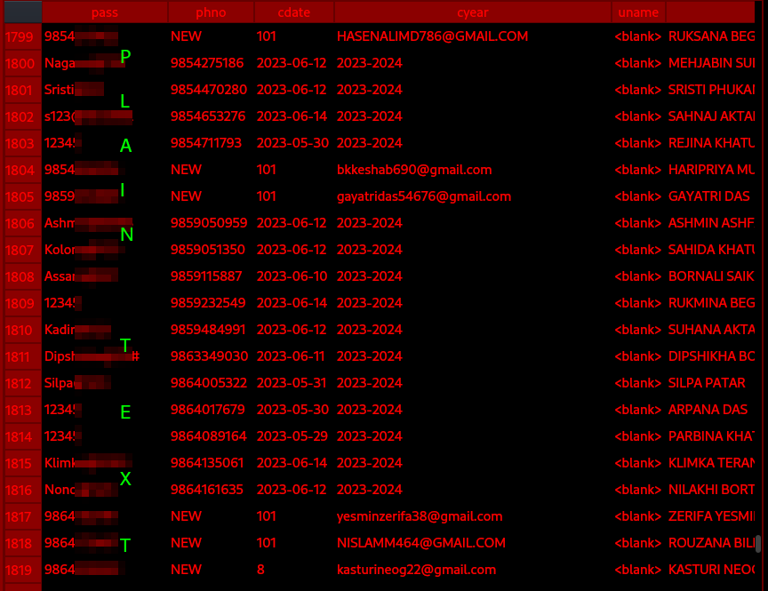Select the cdate cell in row 1813
The height and width of the screenshot is (591, 768).
(x=294, y=410)
